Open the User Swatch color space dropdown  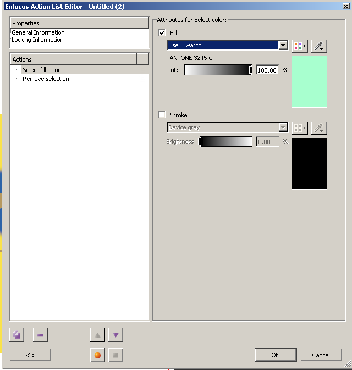coord(227,45)
